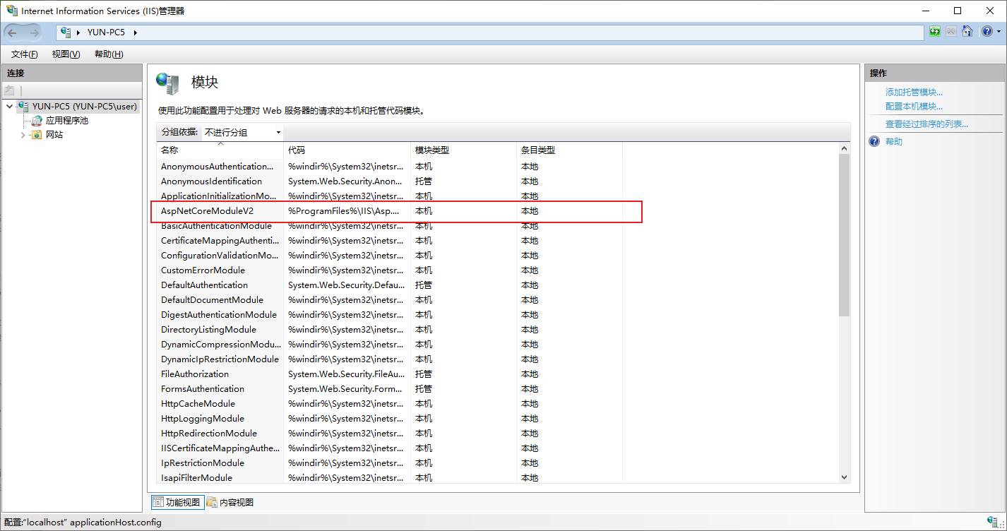Expand the 网站 tree node

pos(23,135)
